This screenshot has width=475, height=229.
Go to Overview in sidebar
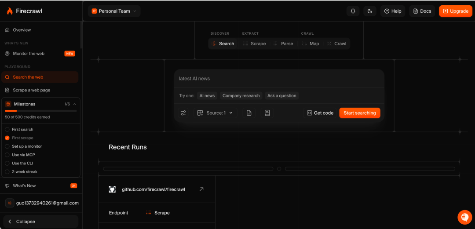pyautogui.click(x=40, y=30)
